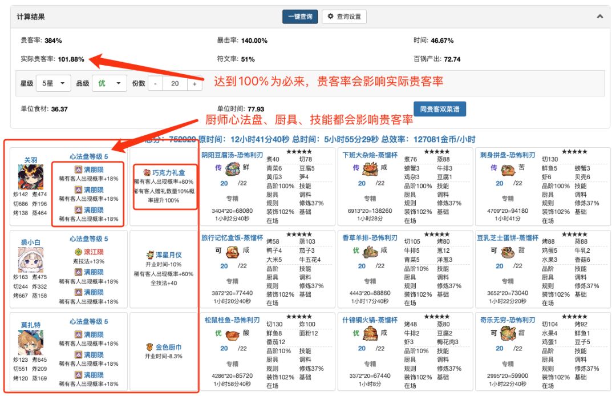
Task: Click first 满朋陨 icon under 关羽
Action: click(79, 169)
